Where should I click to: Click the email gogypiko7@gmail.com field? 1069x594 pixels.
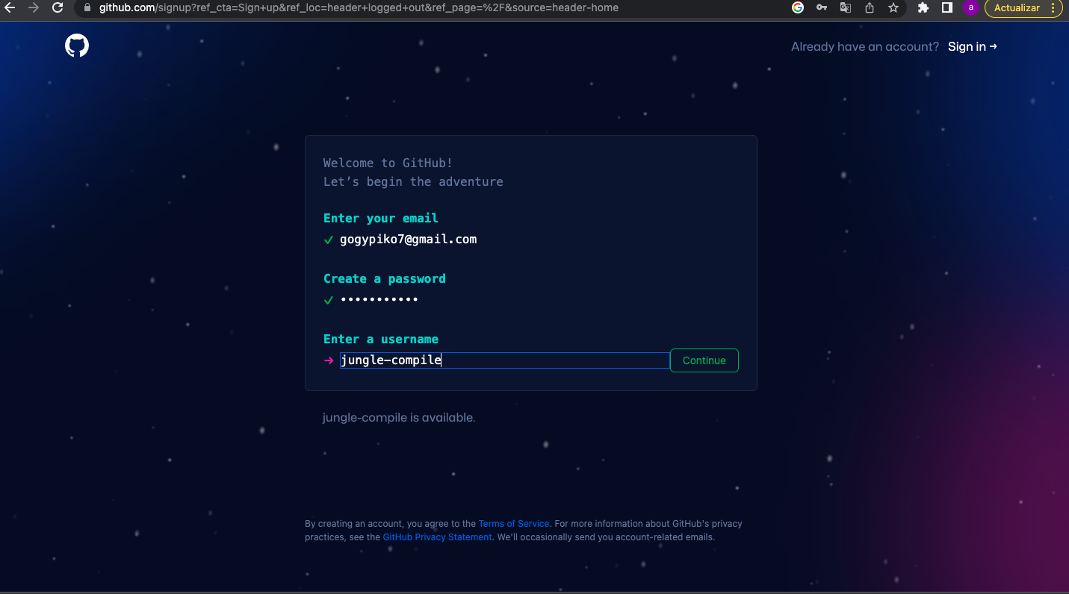tap(408, 240)
